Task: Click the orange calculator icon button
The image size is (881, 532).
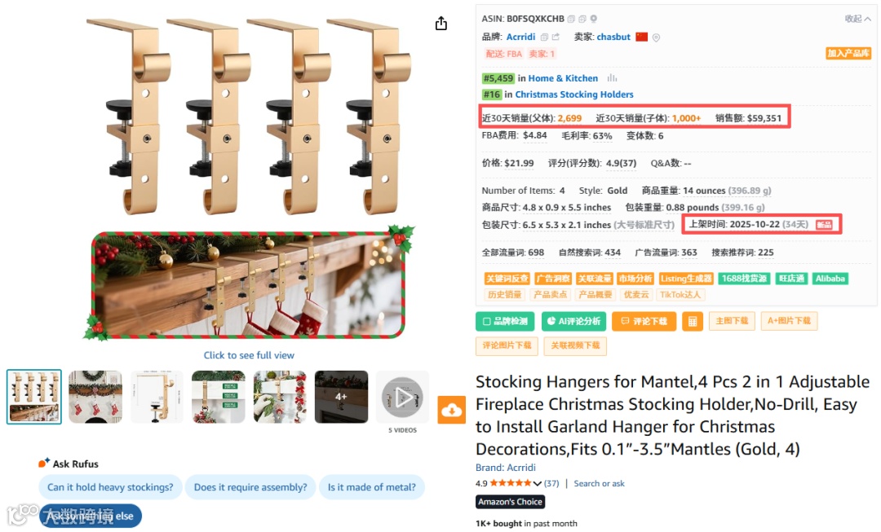Action: coord(693,322)
